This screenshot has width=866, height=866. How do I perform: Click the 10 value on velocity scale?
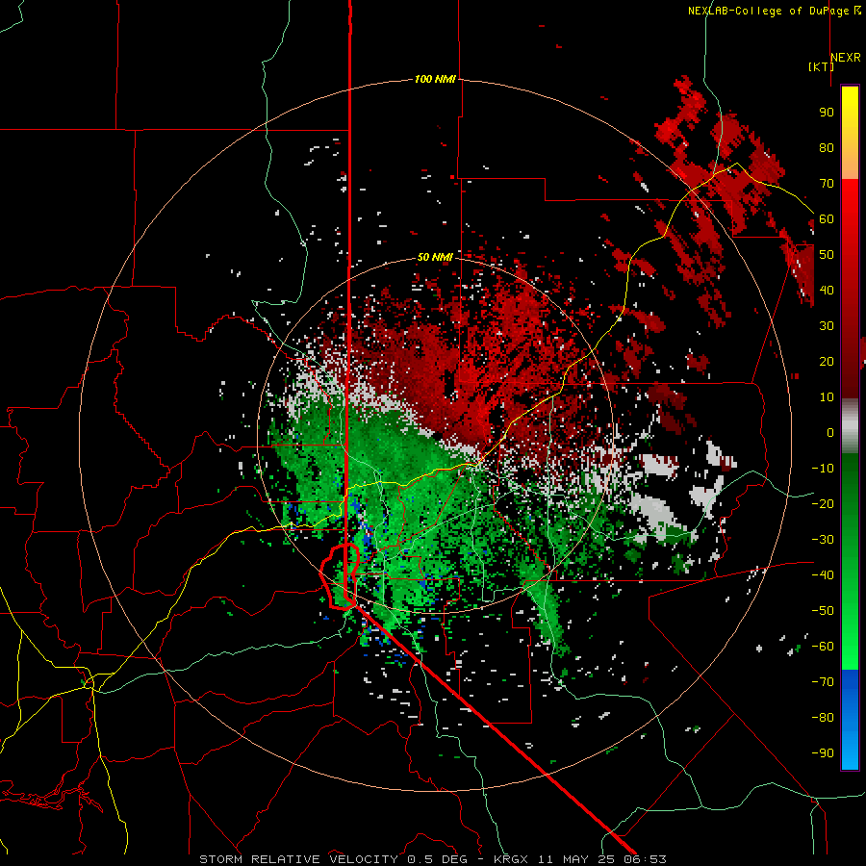[x=827, y=397]
